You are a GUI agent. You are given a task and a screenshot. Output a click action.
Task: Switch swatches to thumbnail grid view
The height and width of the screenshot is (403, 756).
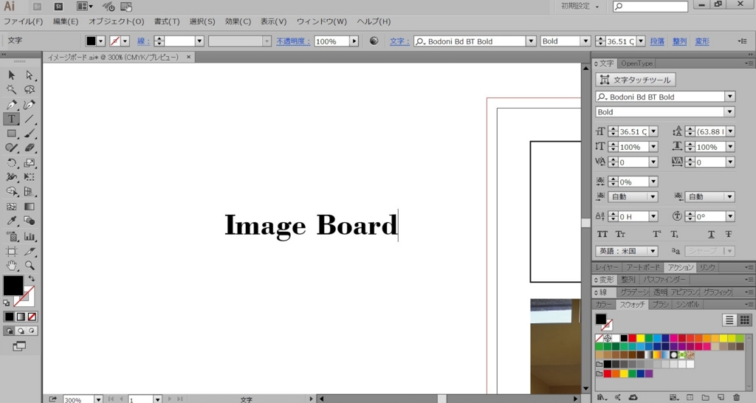[745, 320]
